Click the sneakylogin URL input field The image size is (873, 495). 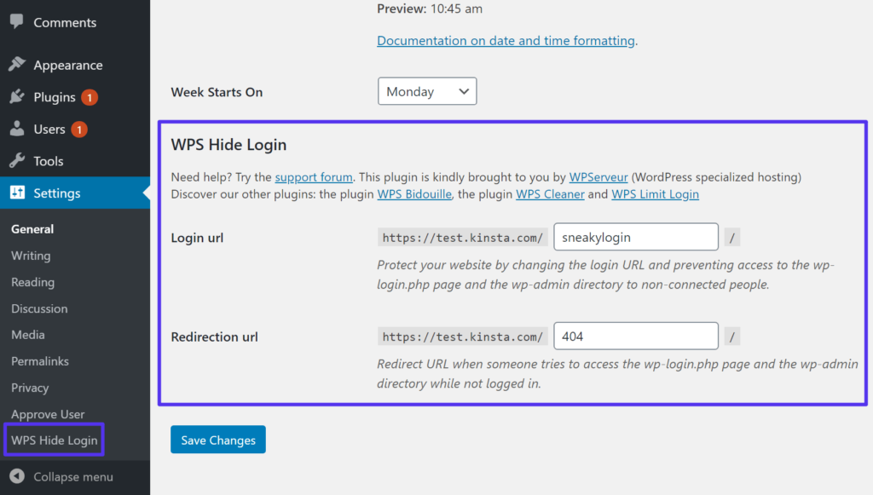click(635, 237)
